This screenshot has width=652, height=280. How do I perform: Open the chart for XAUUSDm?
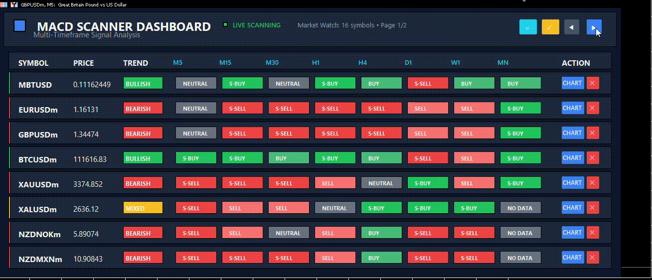pos(573,183)
